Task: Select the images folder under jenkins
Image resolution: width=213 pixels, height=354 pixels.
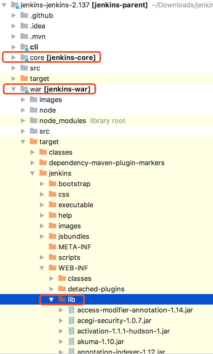Action: click(70, 226)
